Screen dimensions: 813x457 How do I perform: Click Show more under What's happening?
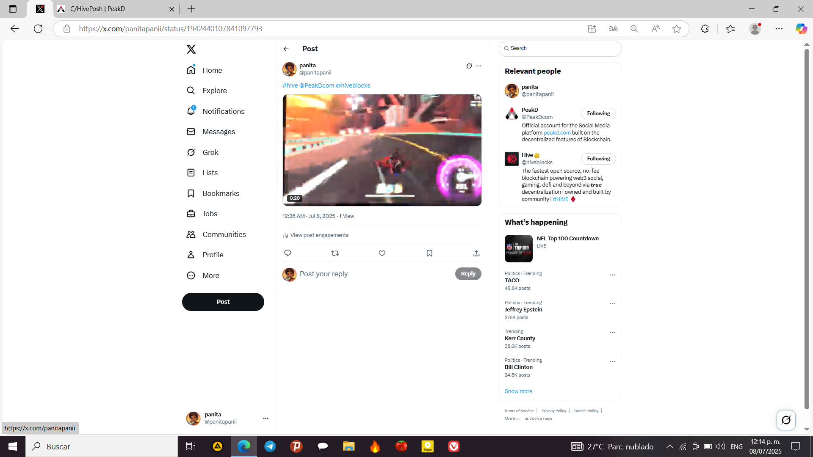click(518, 391)
